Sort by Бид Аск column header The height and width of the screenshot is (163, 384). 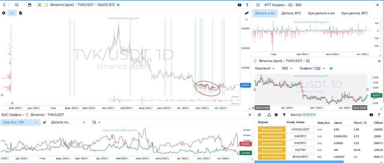pos(324,123)
